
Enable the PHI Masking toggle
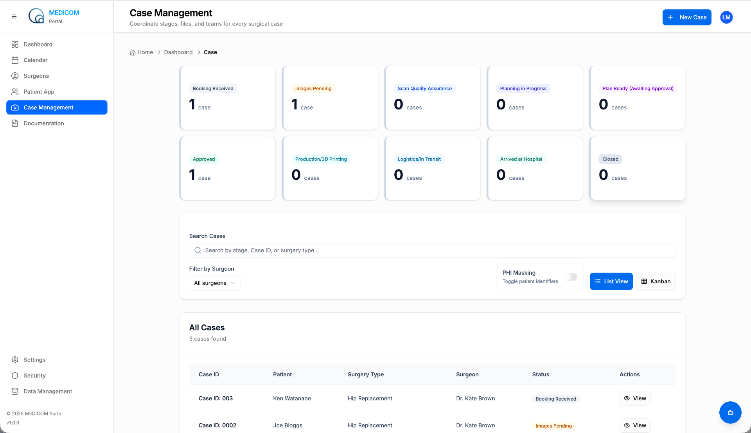point(571,277)
